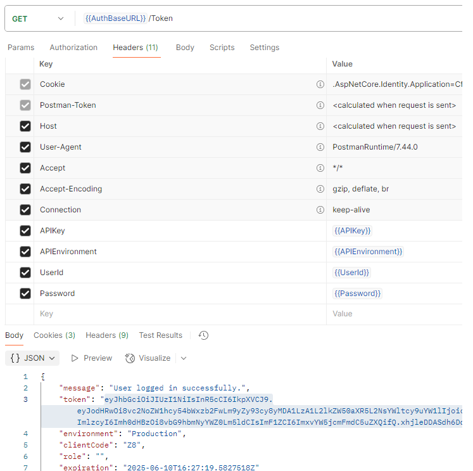The width and height of the screenshot is (473, 471).
Task: Click the "Z8" clientCode value
Action: [132, 446]
